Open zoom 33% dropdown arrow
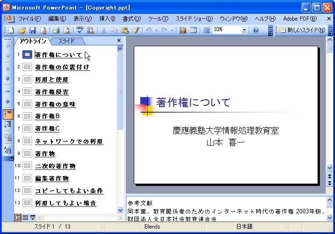The image size is (335, 234). [244, 30]
